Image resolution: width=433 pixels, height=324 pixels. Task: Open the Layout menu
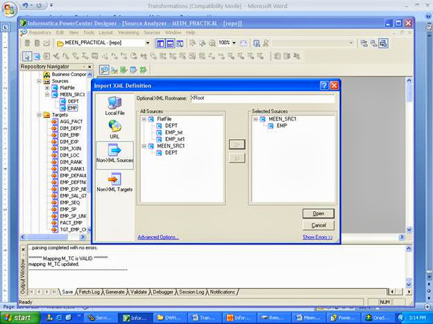click(105, 33)
